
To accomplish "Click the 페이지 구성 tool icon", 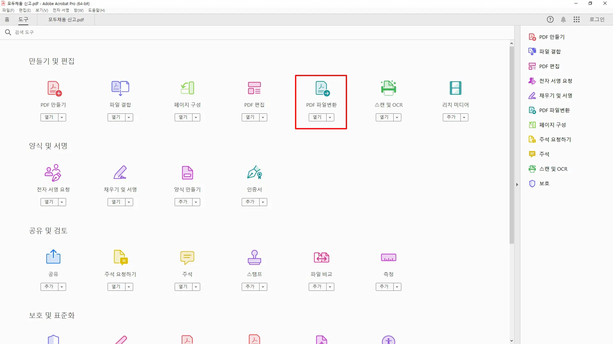I will click(x=187, y=88).
